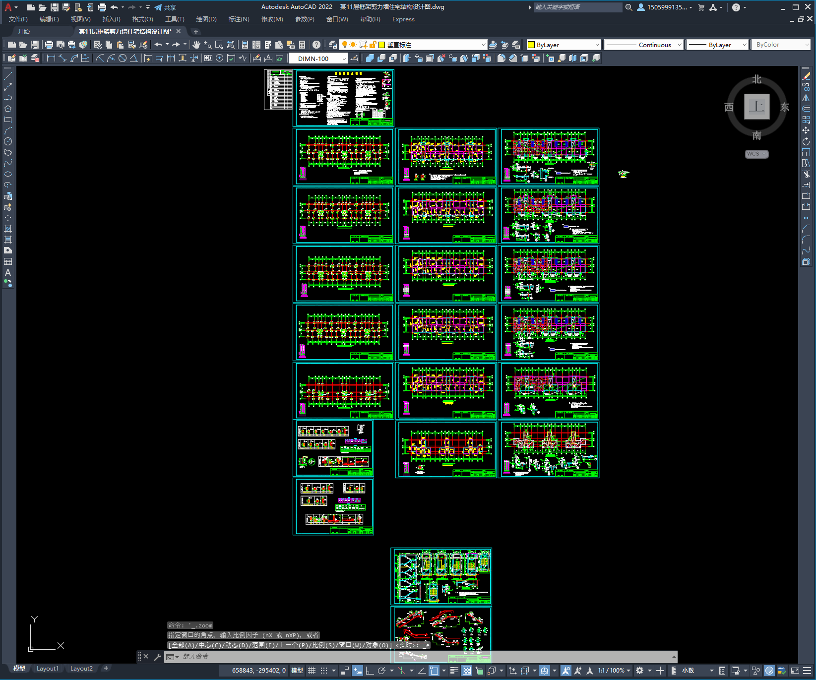
Task: Activate the Move tool in the Modify toolbar
Action: pyautogui.click(x=806, y=130)
